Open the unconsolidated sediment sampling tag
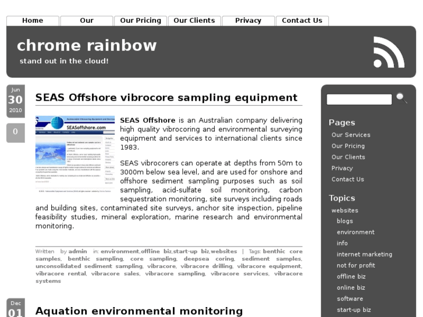 (x=89, y=266)
